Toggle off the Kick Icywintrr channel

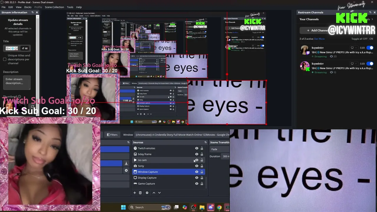370,64
